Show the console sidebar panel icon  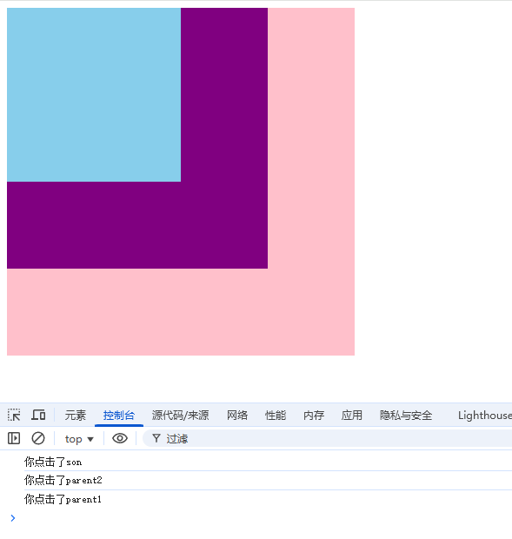tap(14, 438)
